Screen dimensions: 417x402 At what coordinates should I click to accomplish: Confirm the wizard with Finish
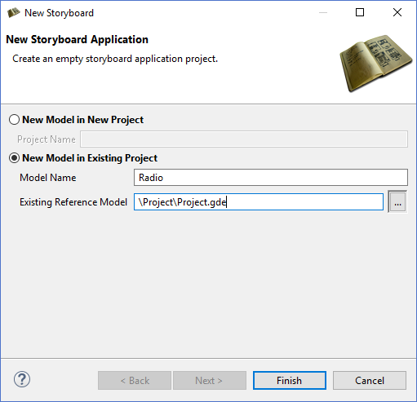(290, 381)
